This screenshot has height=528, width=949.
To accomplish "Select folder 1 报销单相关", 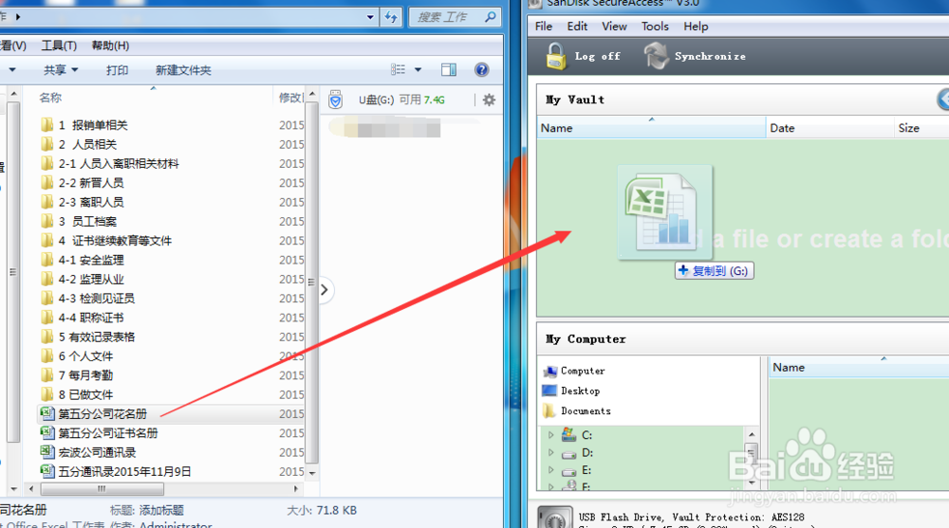I will pos(93,125).
